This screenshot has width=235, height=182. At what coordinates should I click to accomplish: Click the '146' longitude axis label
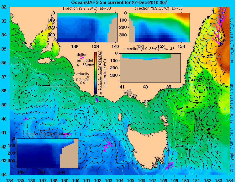coord(142,180)
